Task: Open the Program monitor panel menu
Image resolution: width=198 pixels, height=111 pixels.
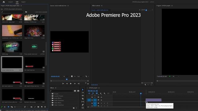Action: (172, 6)
